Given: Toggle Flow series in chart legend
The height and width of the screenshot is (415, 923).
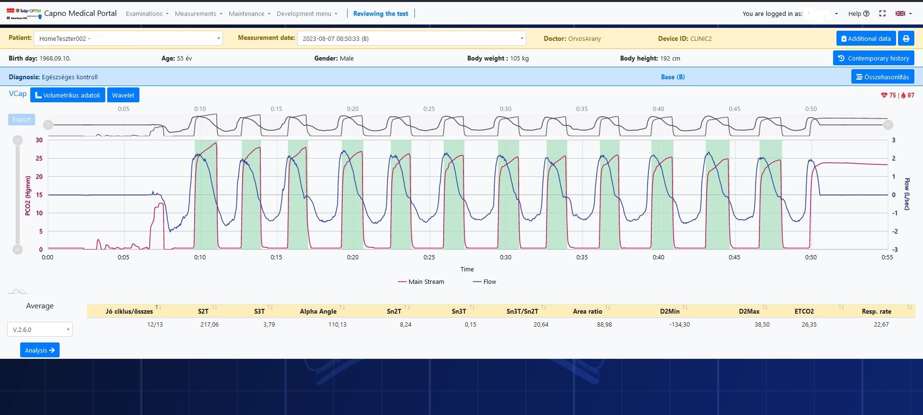Looking at the screenshot, I should pyautogui.click(x=485, y=282).
